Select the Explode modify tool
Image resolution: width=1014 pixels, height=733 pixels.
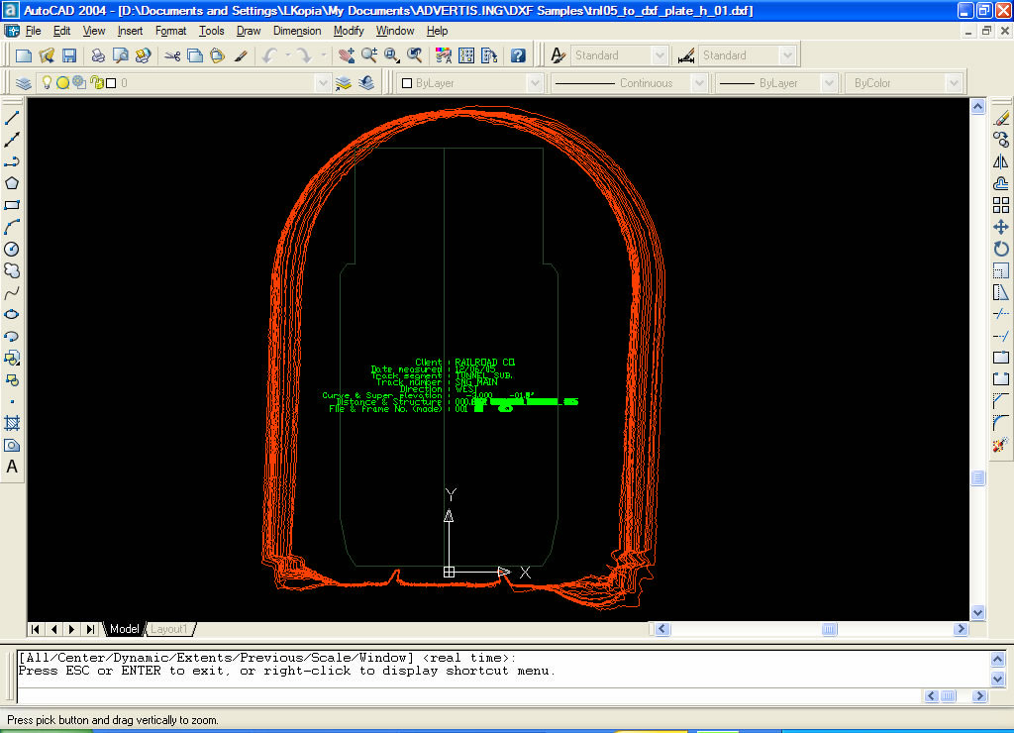coord(1001,445)
